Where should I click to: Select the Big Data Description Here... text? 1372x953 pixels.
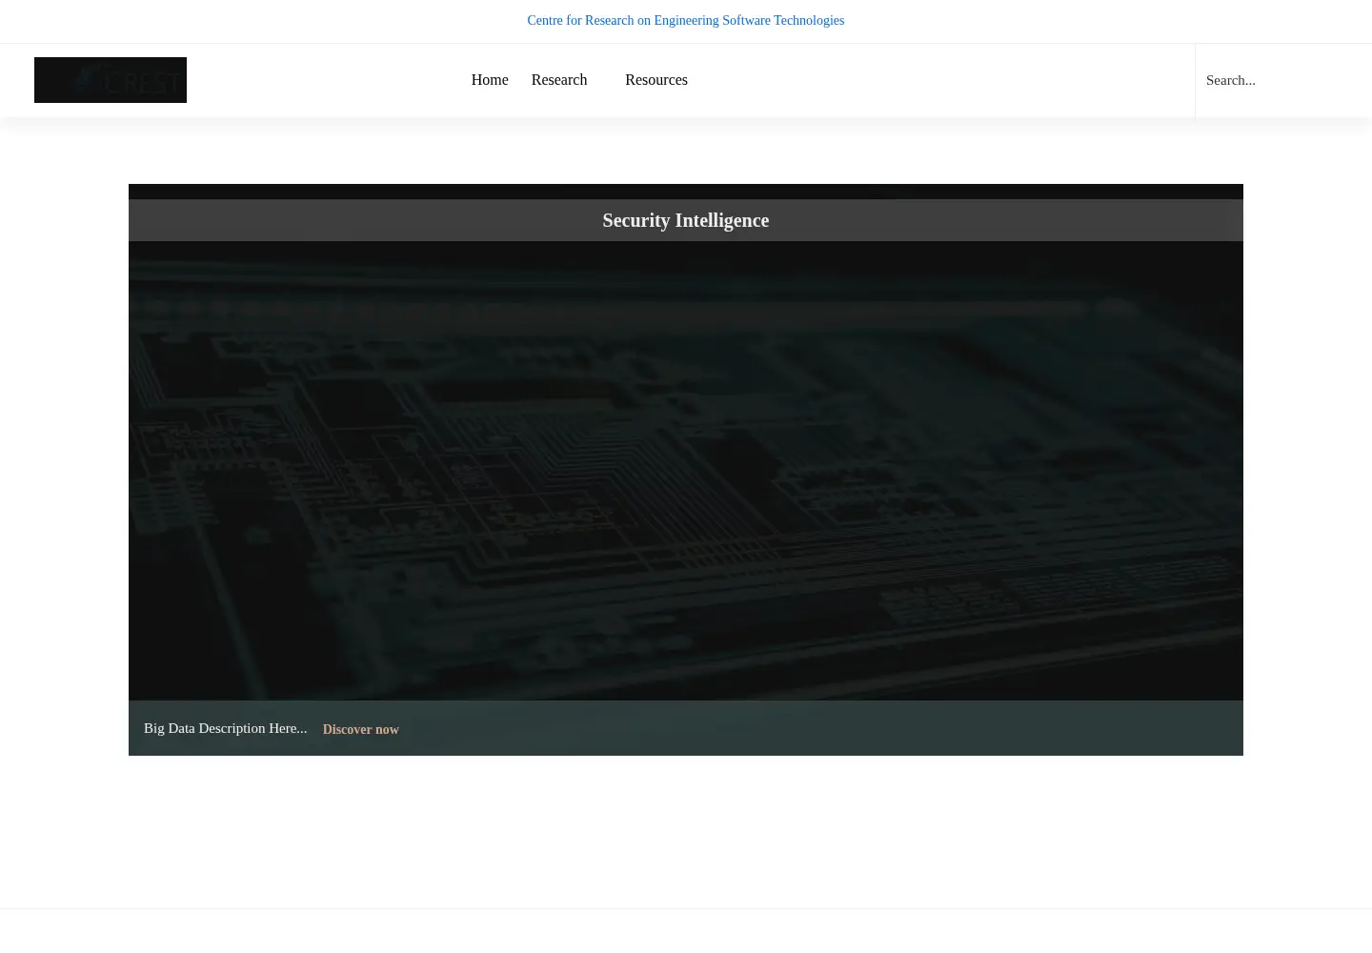click(226, 728)
